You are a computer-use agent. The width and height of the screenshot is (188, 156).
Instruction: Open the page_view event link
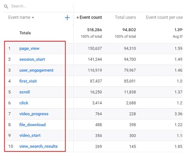click(29, 48)
